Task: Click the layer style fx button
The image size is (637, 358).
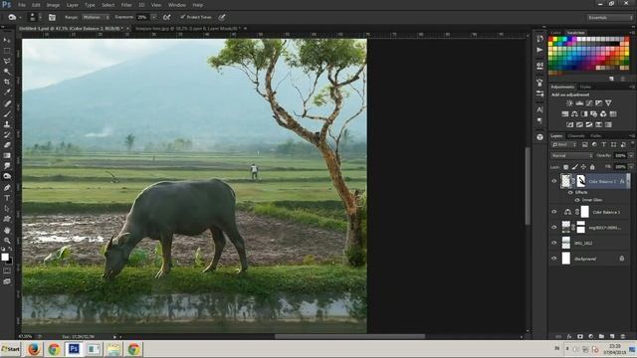Action: coord(569,336)
